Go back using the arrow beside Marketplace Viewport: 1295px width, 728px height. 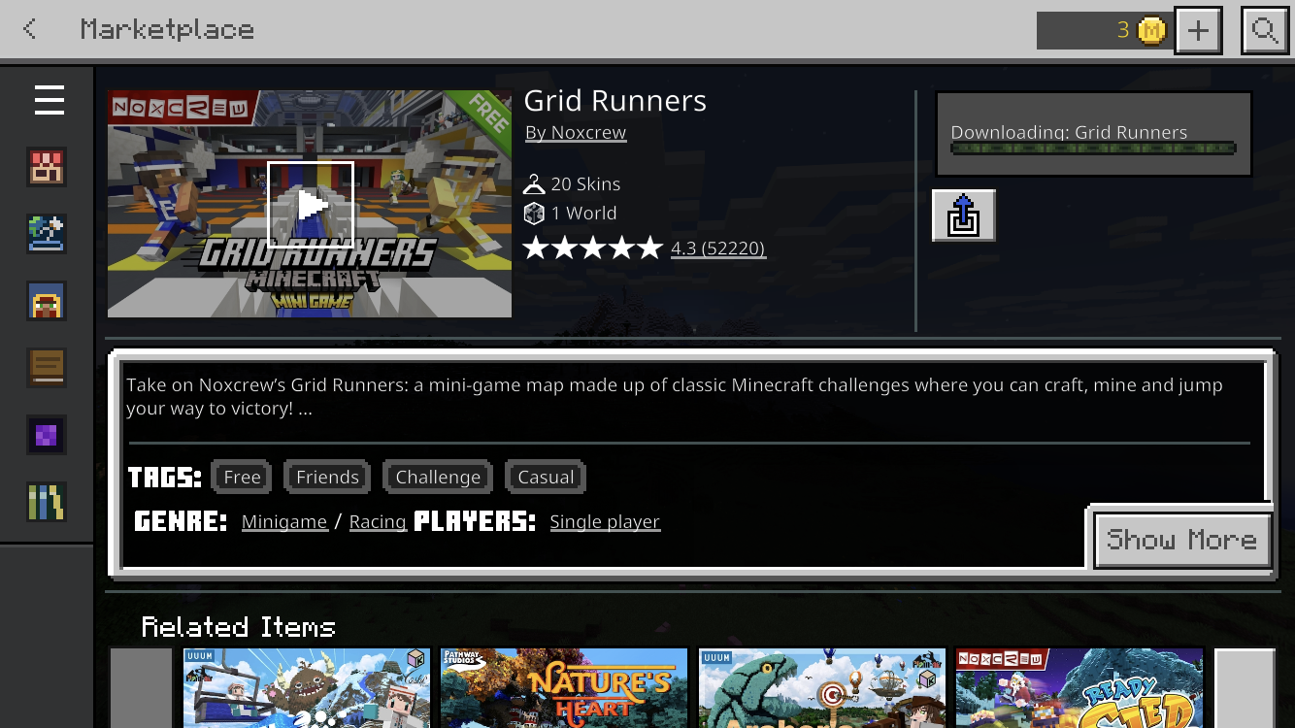(x=30, y=29)
